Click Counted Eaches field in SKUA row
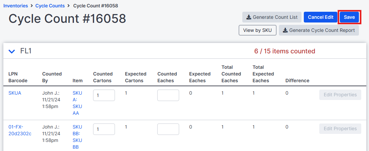The height and width of the screenshot is (151, 369). point(168,95)
